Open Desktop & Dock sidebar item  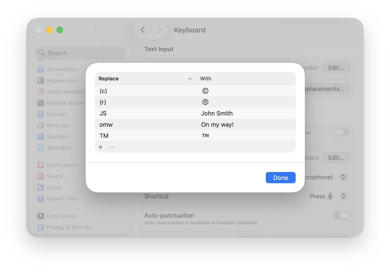coord(61,103)
